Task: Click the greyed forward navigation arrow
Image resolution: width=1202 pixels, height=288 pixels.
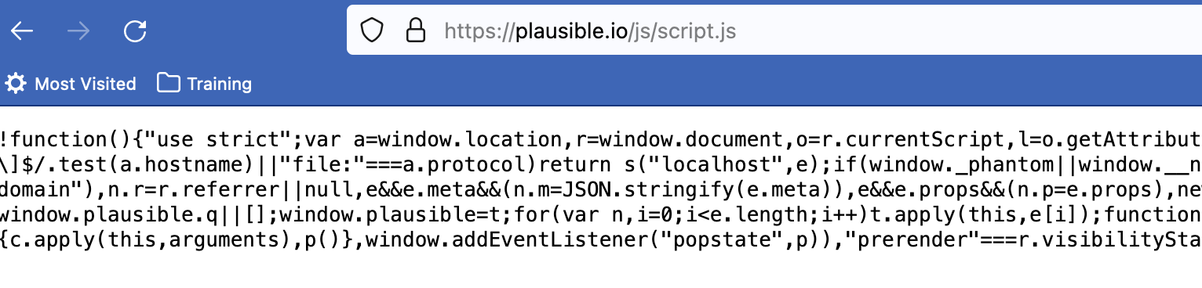Action: [78, 31]
